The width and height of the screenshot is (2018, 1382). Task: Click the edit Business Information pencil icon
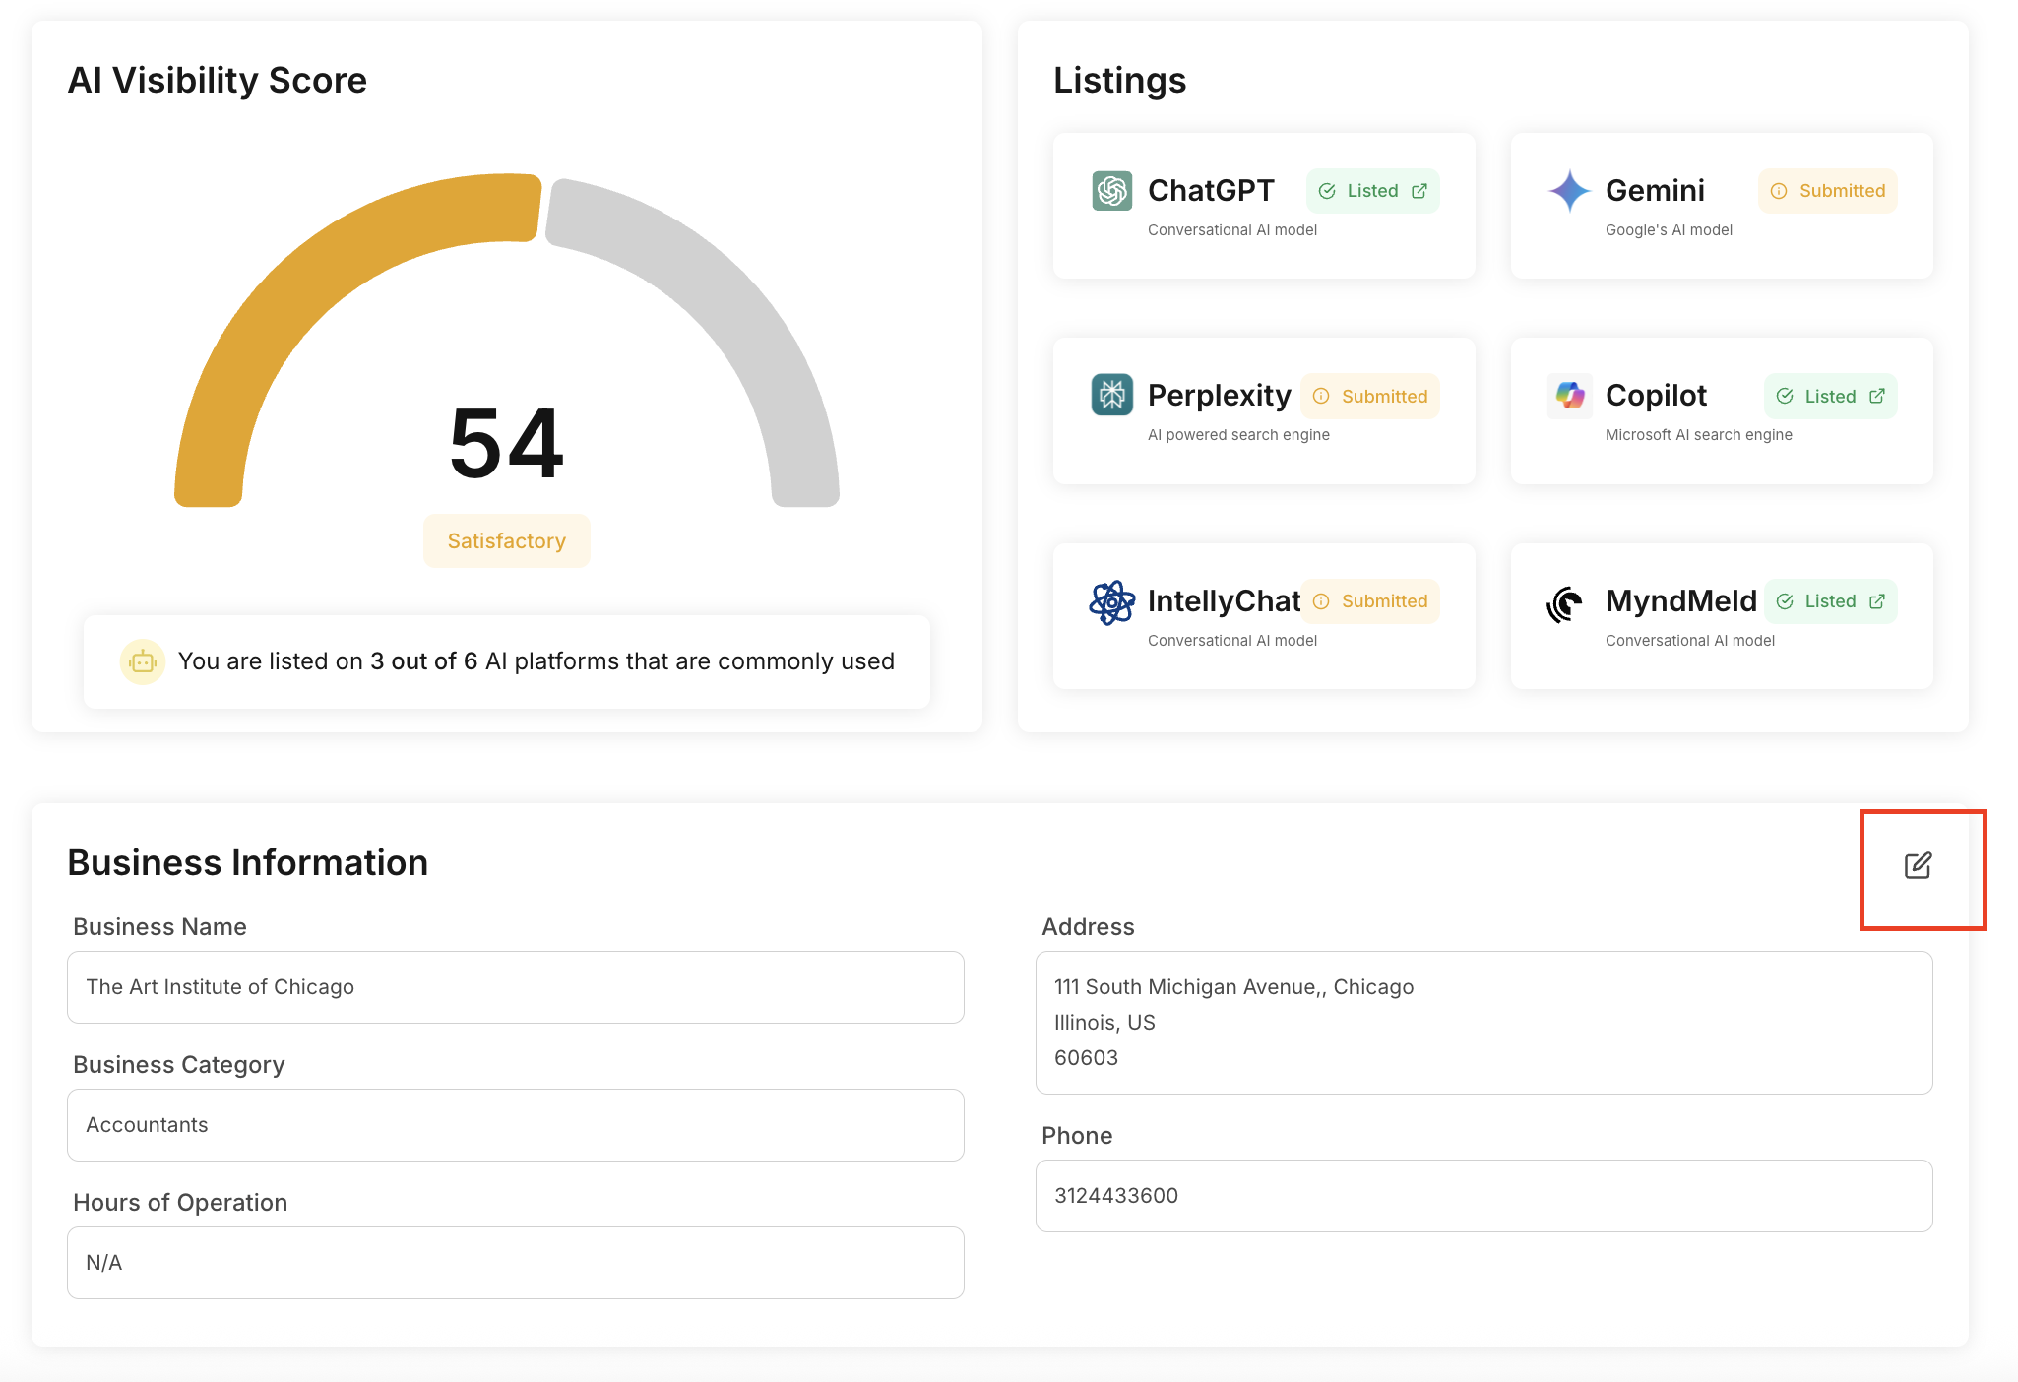point(1918,865)
